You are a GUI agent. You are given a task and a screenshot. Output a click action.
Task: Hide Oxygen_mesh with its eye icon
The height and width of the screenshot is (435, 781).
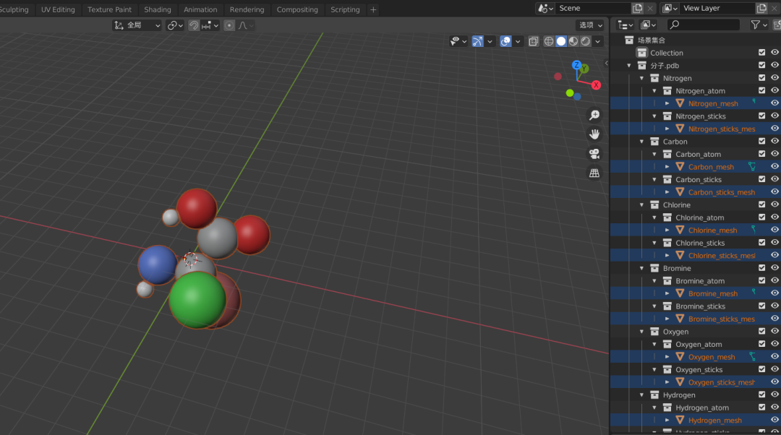coord(774,356)
